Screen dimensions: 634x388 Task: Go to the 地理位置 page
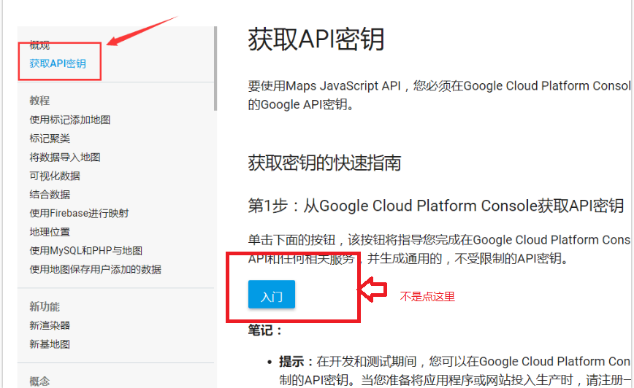(50, 232)
